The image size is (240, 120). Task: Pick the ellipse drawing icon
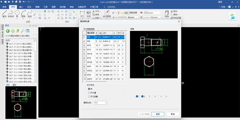coord(40,11)
